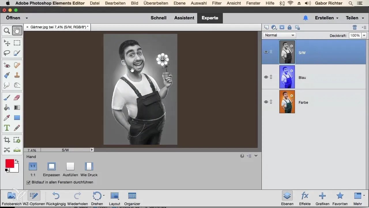This screenshot has width=369, height=208.
Task: Add a fill or adjustment layer
Action: point(274,27)
